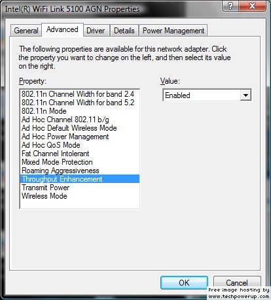This screenshot has width=271, height=300.
Task: Select the Wireless Mode property
Action: (80, 196)
